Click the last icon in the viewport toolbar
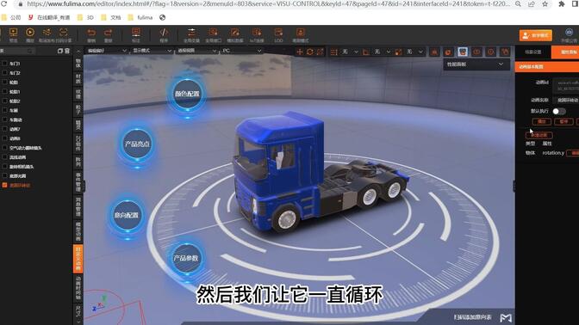579x325 pixels. 505,52
